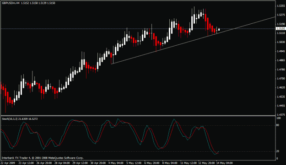Image resolution: width=286 pixels, height=165 pixels.
Task: Click the 1.4455 price axis label
Action: click(x=281, y=106)
